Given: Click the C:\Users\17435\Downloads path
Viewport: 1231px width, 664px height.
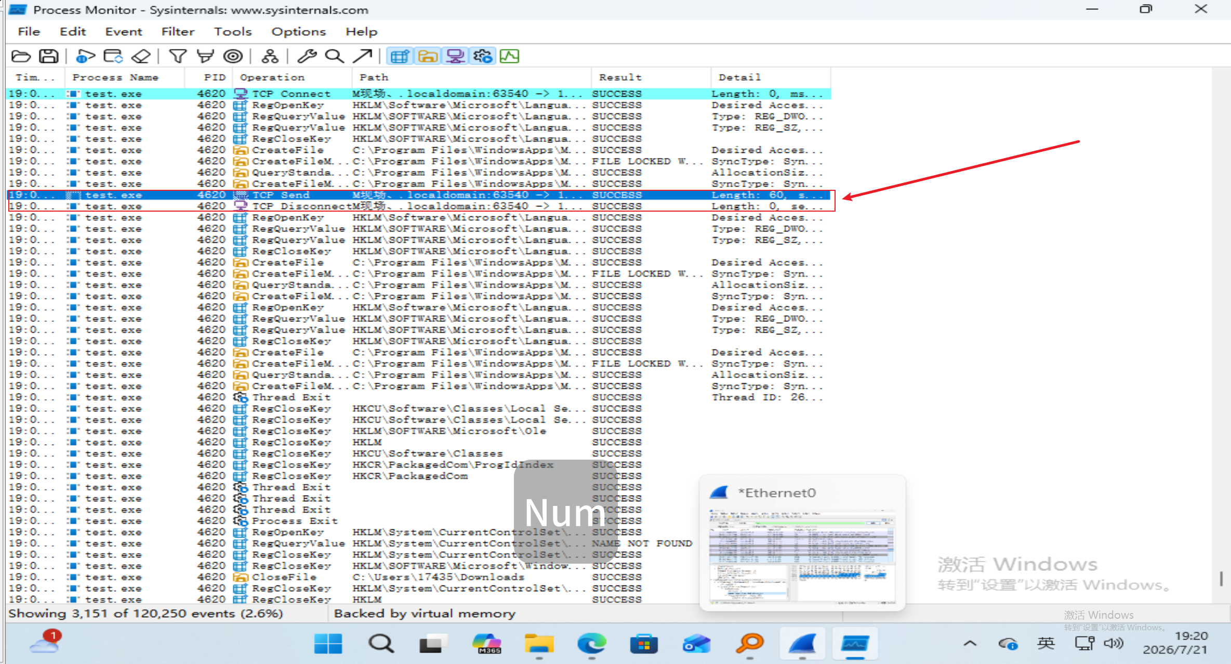Looking at the screenshot, I should 439,577.
